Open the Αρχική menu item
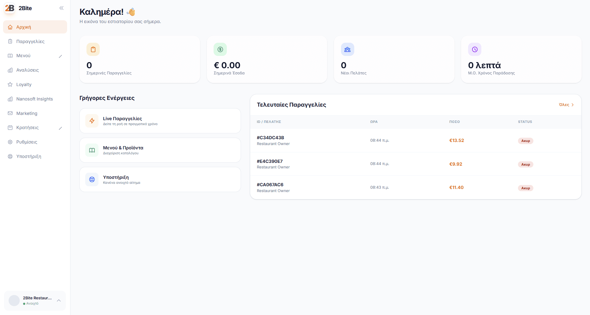590x315 pixels. click(x=35, y=27)
